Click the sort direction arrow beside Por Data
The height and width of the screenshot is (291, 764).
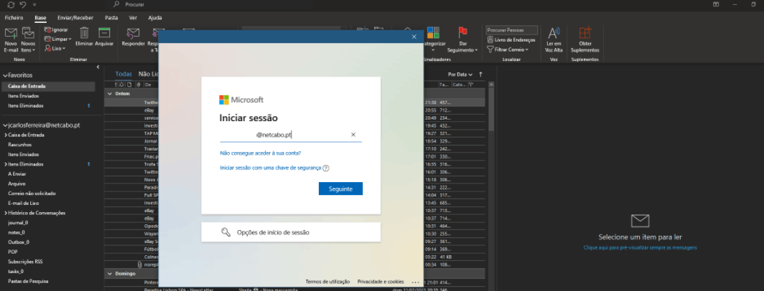pyautogui.click(x=481, y=75)
